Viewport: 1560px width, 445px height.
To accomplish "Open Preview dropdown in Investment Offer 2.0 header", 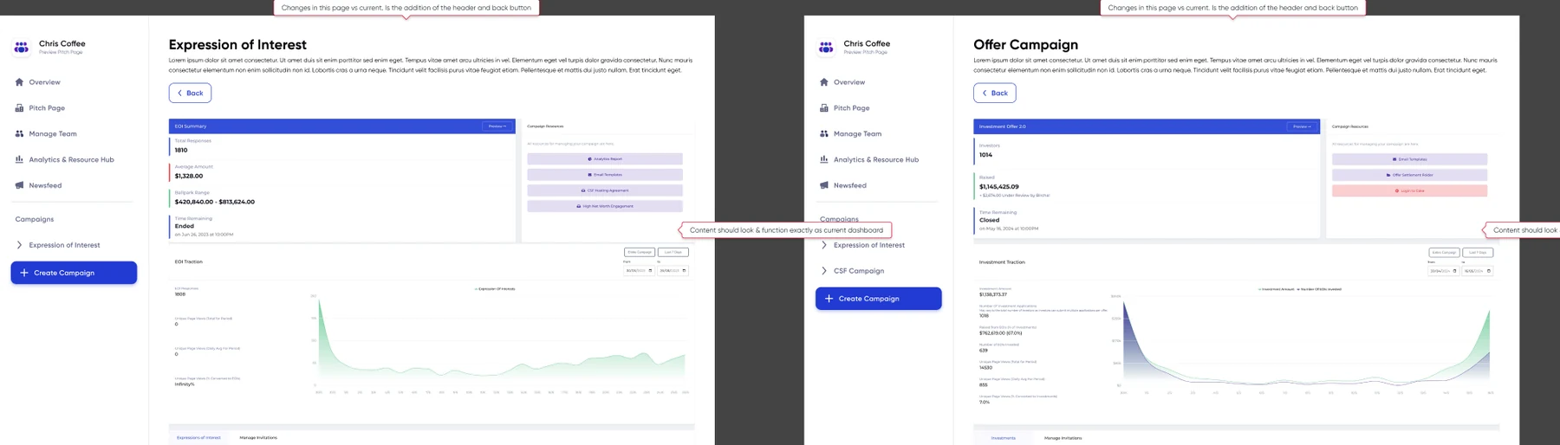I will [1301, 126].
